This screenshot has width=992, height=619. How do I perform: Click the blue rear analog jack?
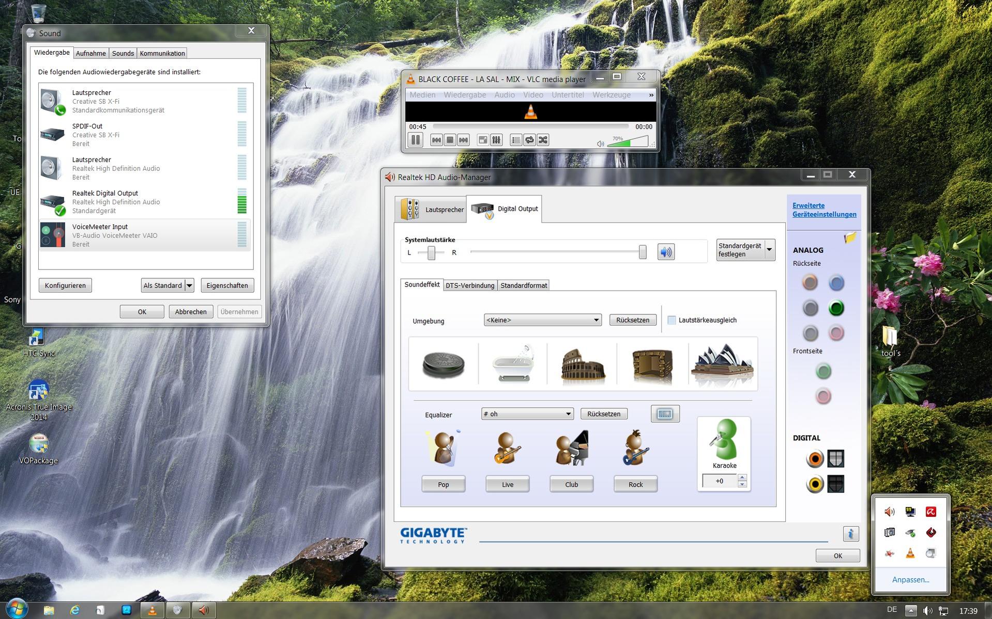coord(836,282)
